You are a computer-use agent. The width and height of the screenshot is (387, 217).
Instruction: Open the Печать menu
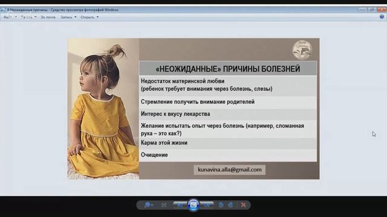click(28, 17)
